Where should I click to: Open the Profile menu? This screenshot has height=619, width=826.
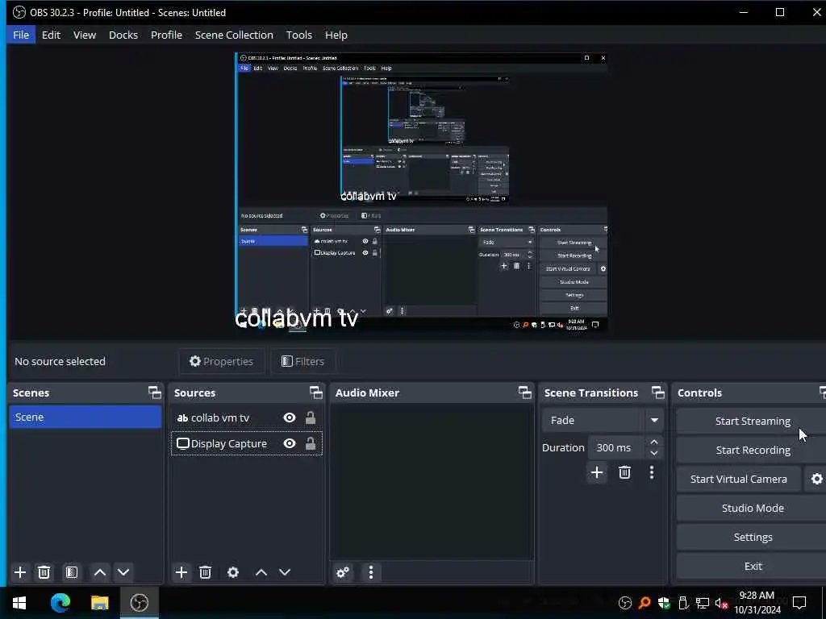[166, 35]
